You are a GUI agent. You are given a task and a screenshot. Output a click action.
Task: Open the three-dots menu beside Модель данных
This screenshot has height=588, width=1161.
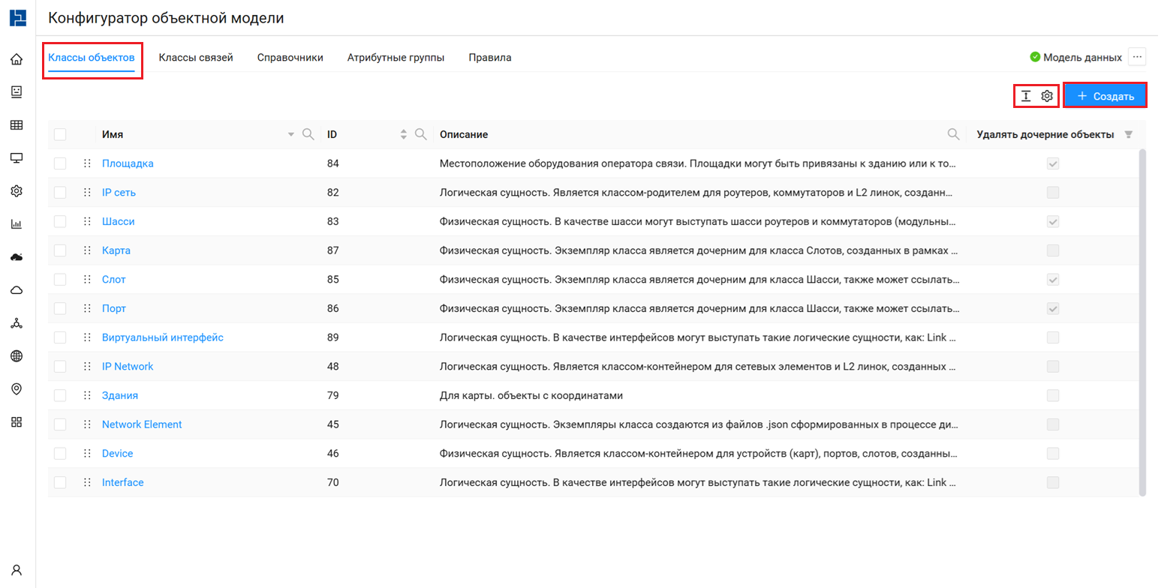1137,57
